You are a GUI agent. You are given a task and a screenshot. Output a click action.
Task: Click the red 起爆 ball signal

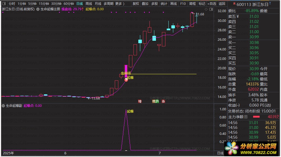[x=126, y=80]
